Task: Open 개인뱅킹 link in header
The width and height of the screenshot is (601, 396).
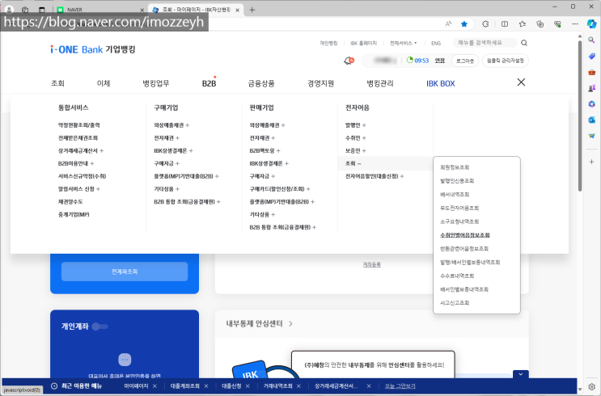Action: coord(328,44)
